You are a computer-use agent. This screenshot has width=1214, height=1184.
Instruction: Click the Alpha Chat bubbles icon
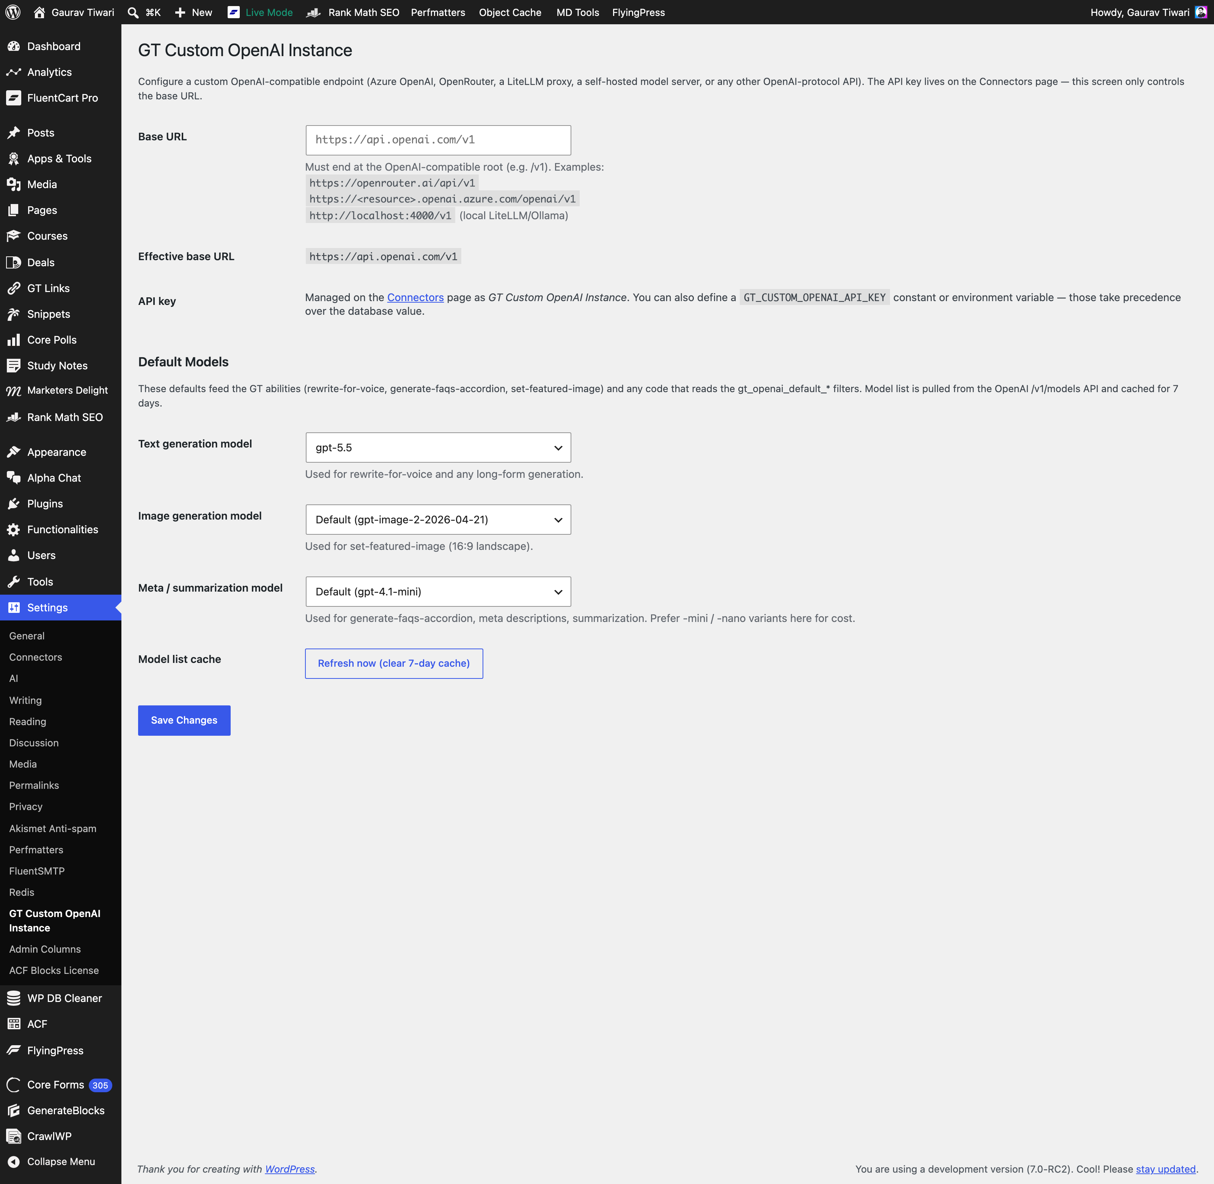14,477
